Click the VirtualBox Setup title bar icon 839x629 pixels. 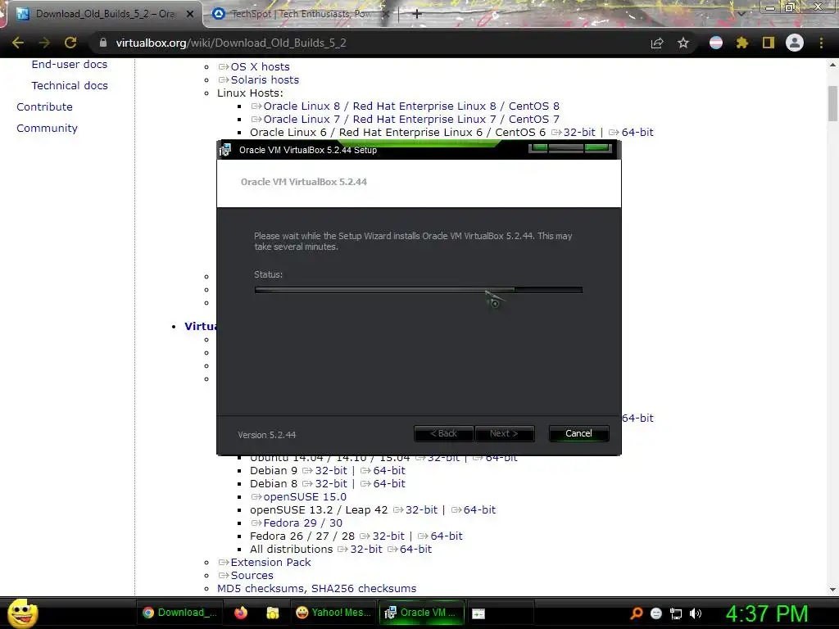click(x=225, y=150)
